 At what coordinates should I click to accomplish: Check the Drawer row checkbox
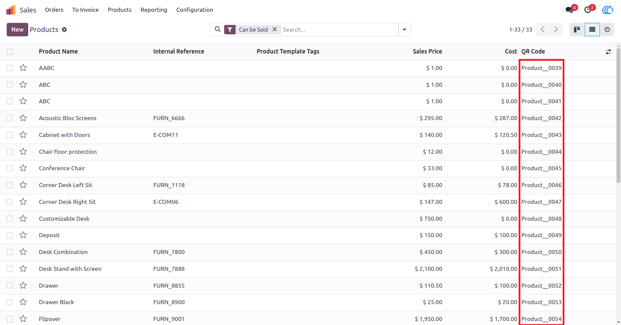10,286
